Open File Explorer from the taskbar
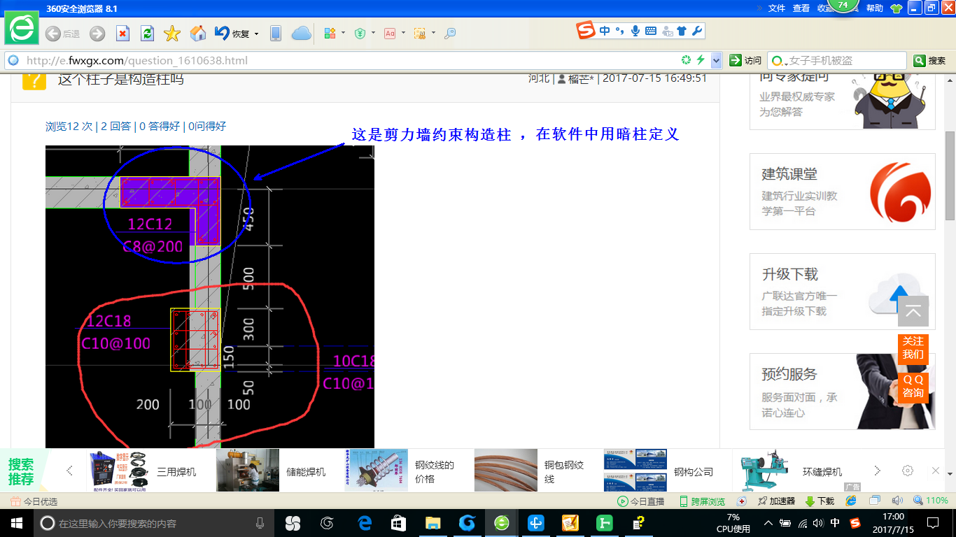 coord(433,523)
